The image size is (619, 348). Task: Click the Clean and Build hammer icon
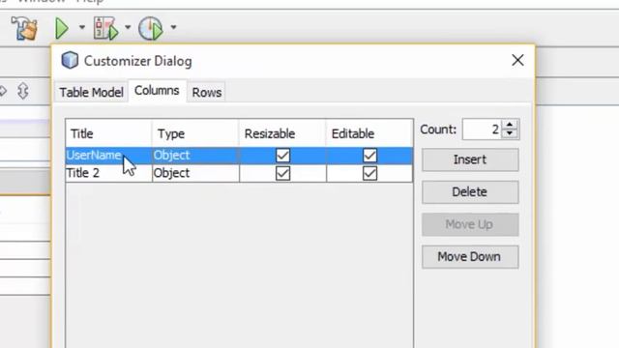(24, 28)
